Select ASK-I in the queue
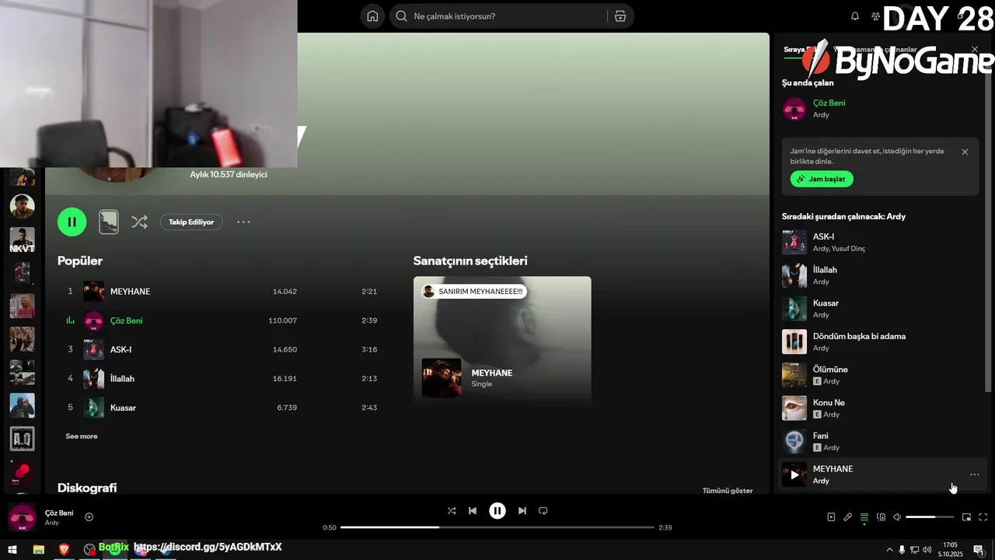Viewport: 995px width, 560px height. tap(881, 243)
